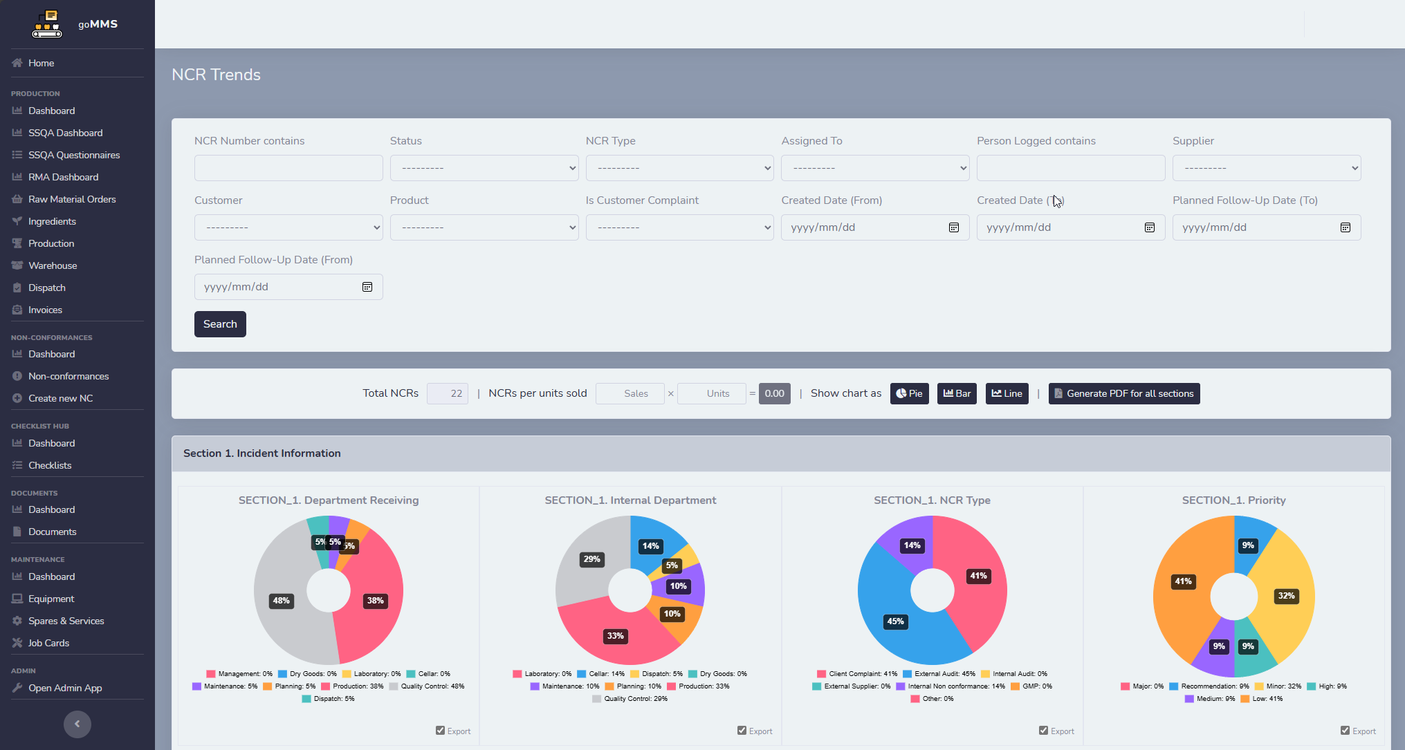Screen dimensions: 1405x750
Task: Click Generate PDF for all sections
Action: pyautogui.click(x=1123, y=393)
